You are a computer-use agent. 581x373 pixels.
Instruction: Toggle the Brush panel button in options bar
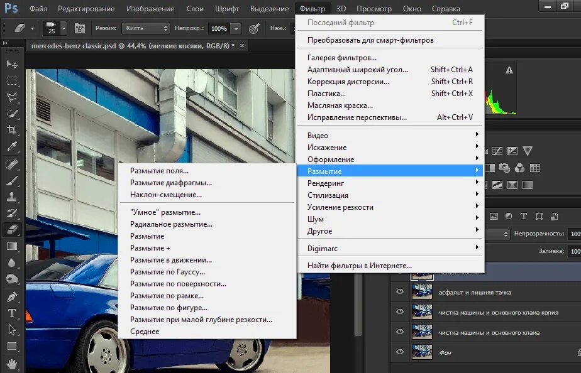80,28
